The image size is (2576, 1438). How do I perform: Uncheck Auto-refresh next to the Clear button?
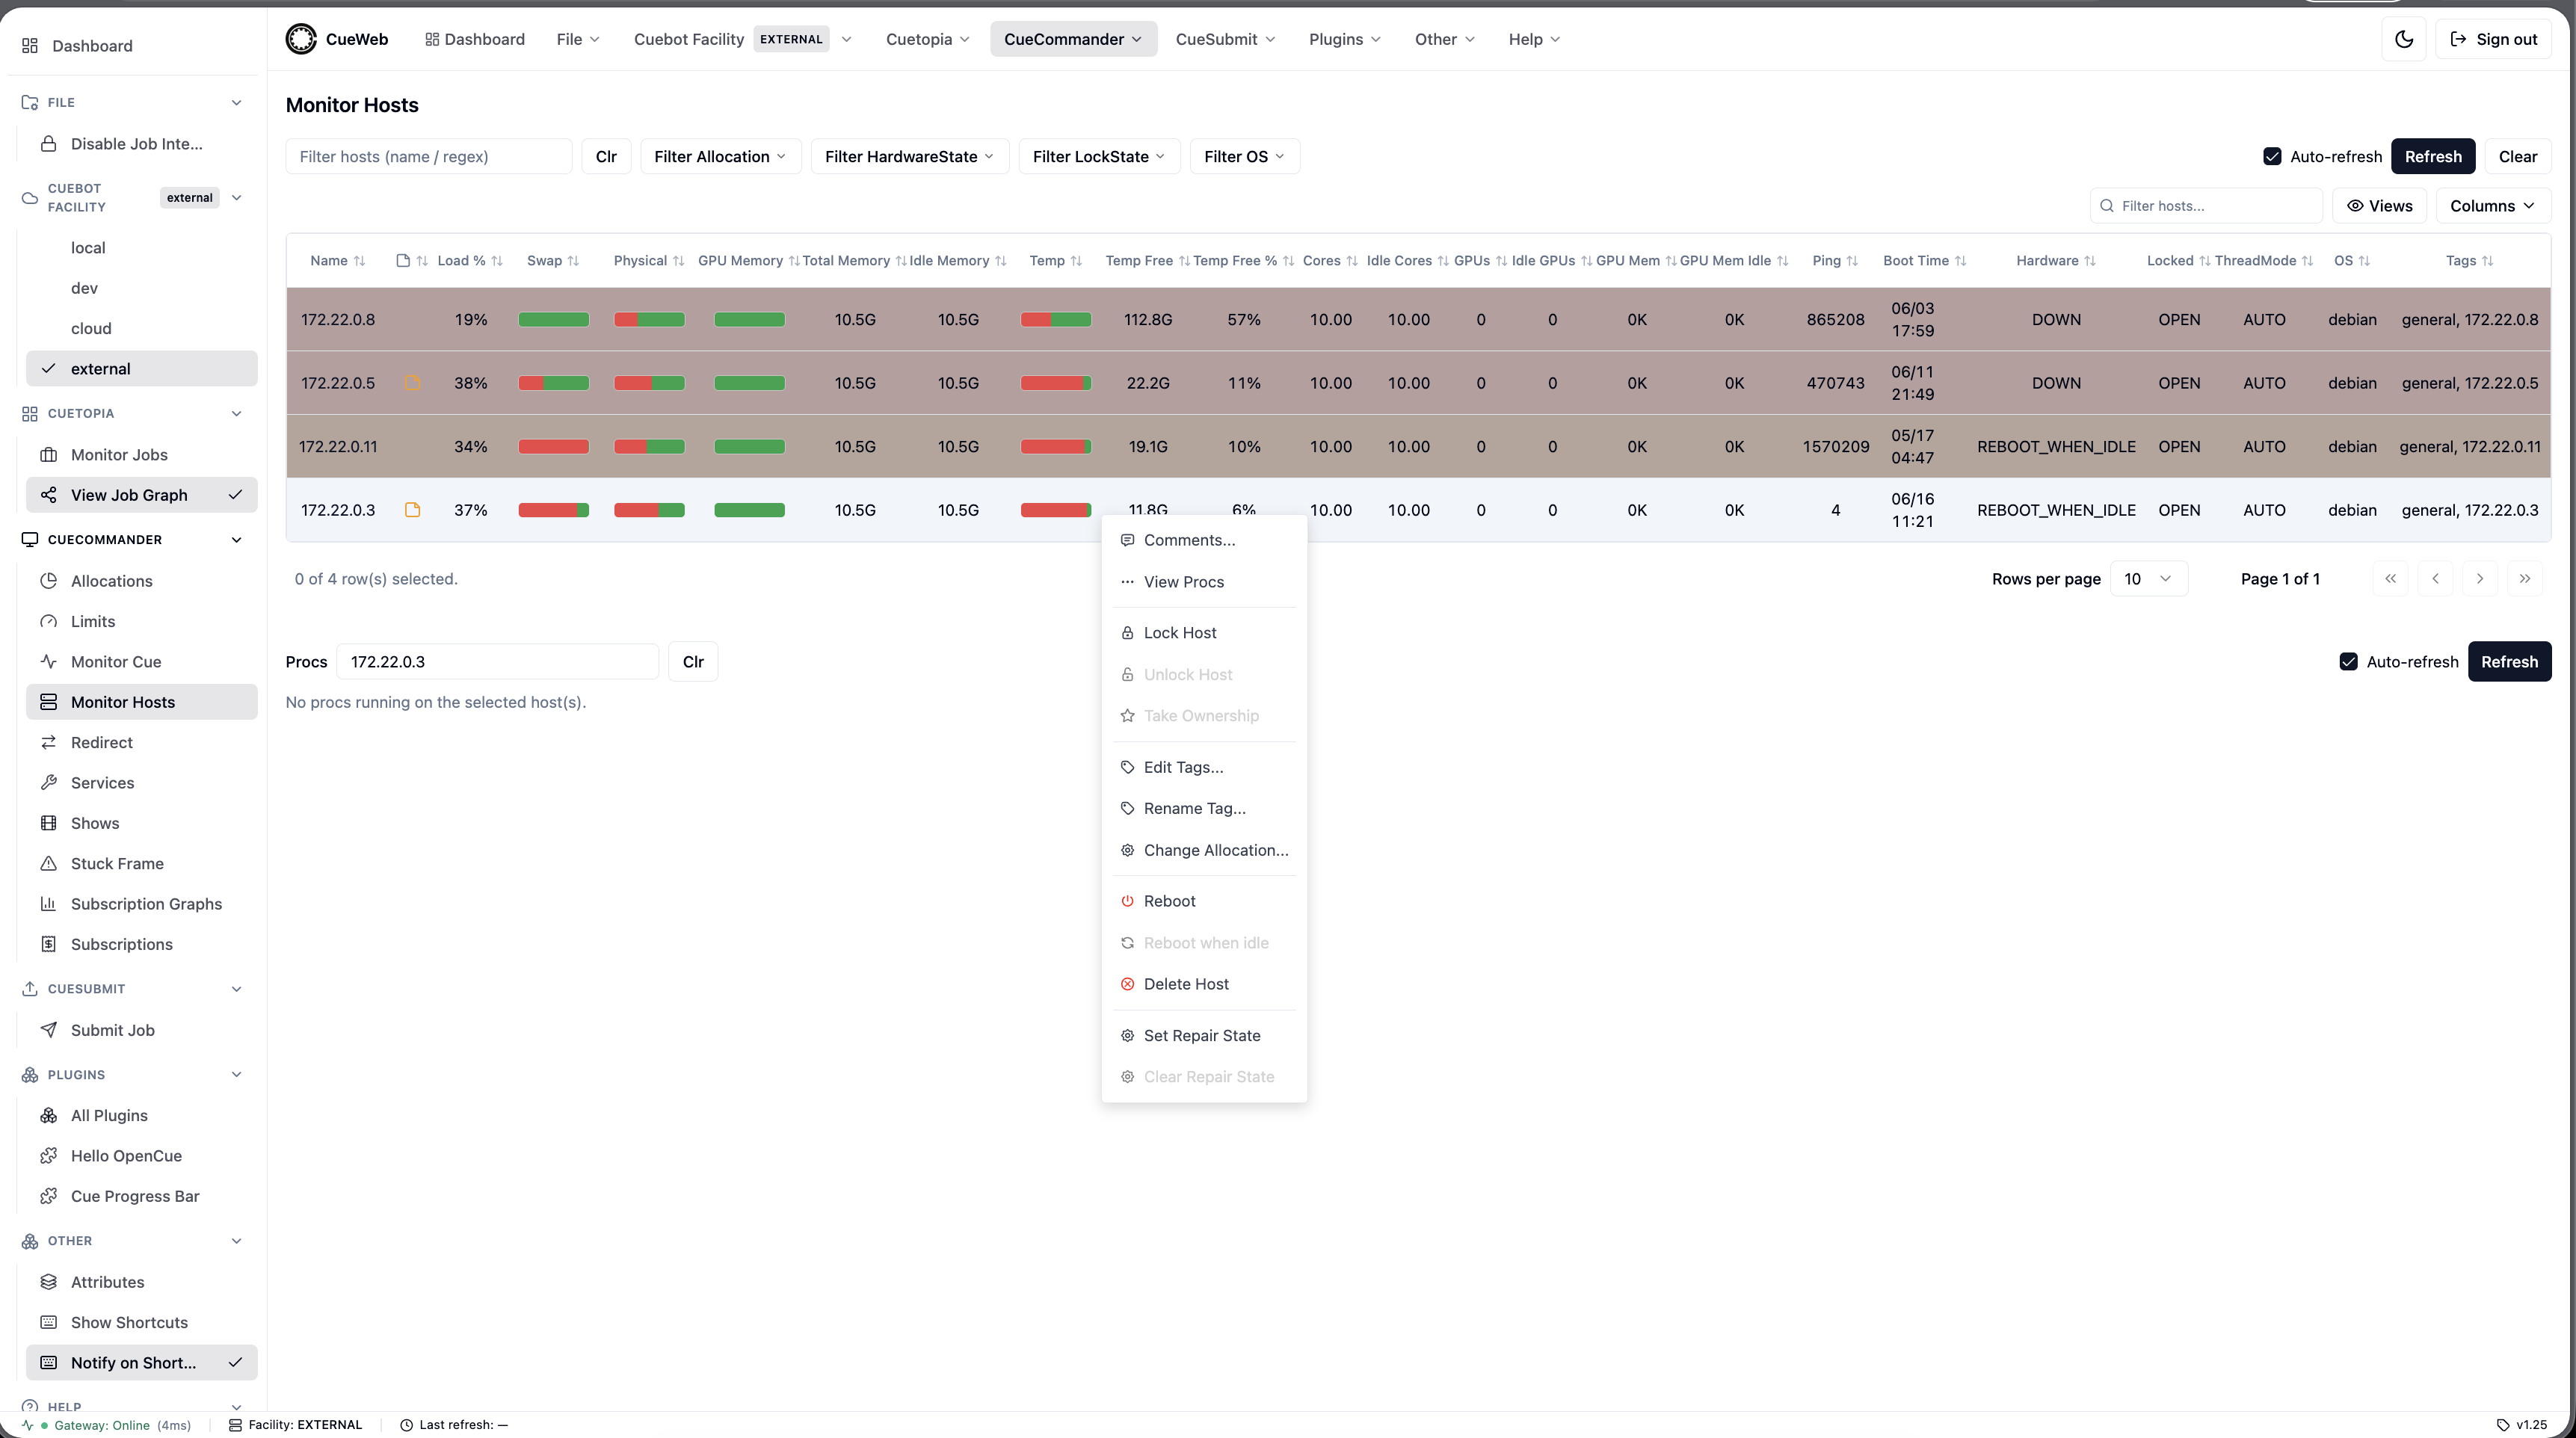click(2272, 156)
